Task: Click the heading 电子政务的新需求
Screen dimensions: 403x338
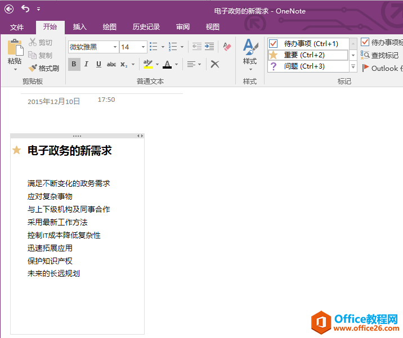Action: point(70,151)
